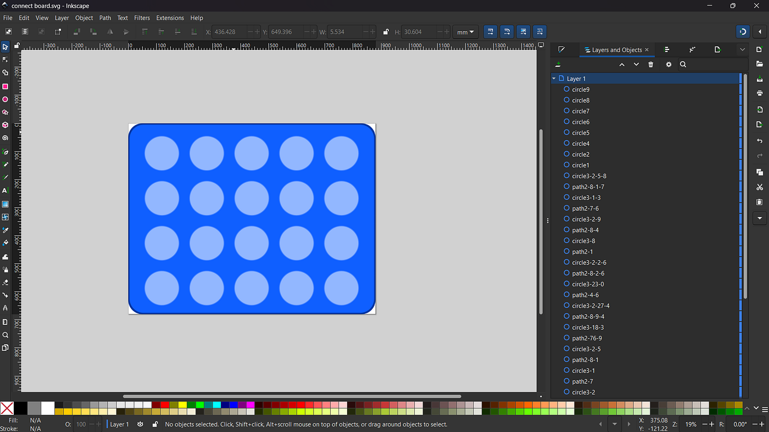This screenshot has height=432, width=769.
Task: Select the Eraser tool
Action: 5,282
